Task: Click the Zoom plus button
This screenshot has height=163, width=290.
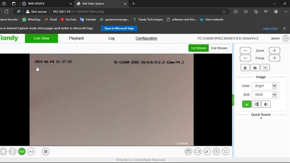Action: [x=274, y=50]
